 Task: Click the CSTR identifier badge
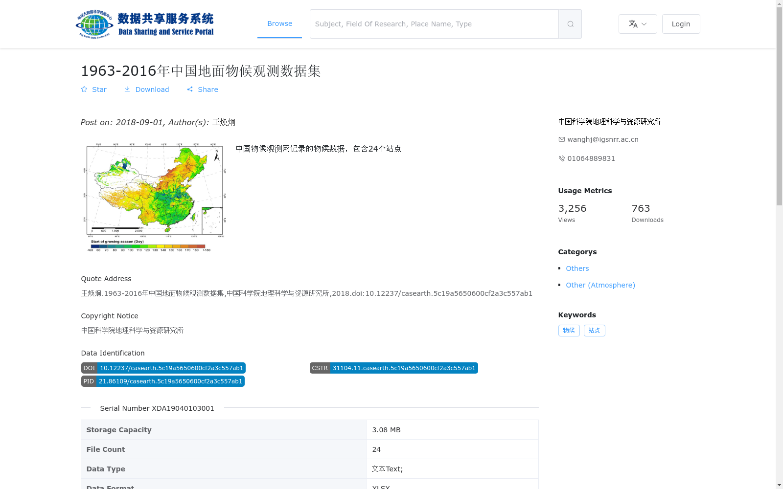tap(394, 368)
